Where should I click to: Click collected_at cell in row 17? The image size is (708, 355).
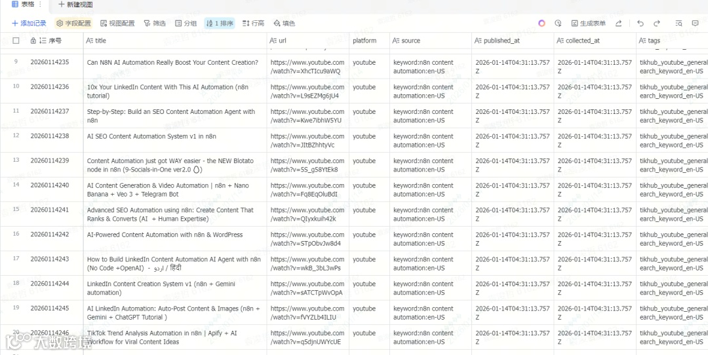[x=595, y=264]
